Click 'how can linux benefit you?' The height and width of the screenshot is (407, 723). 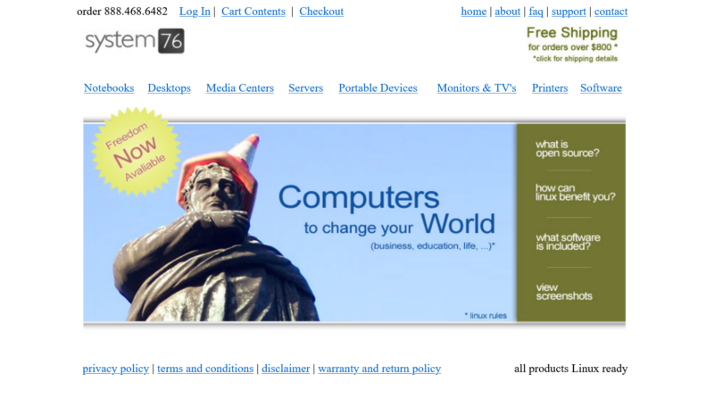[x=575, y=193]
